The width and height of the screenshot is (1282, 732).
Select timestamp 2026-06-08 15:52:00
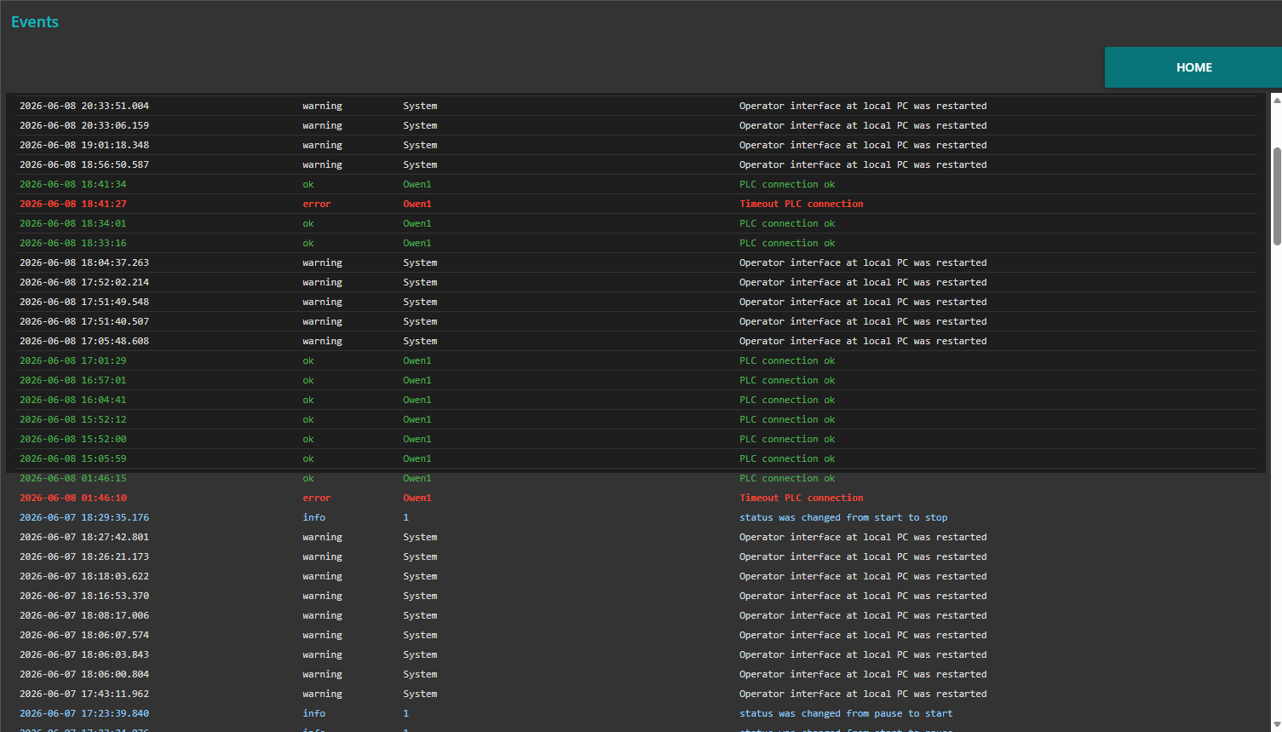pyautogui.click(x=73, y=439)
